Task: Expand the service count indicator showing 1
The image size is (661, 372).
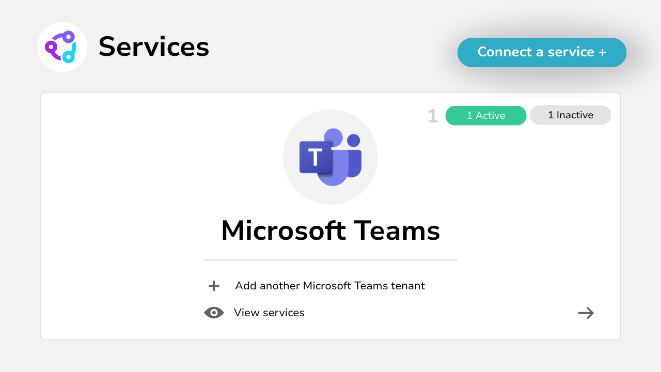Action: pyautogui.click(x=432, y=116)
